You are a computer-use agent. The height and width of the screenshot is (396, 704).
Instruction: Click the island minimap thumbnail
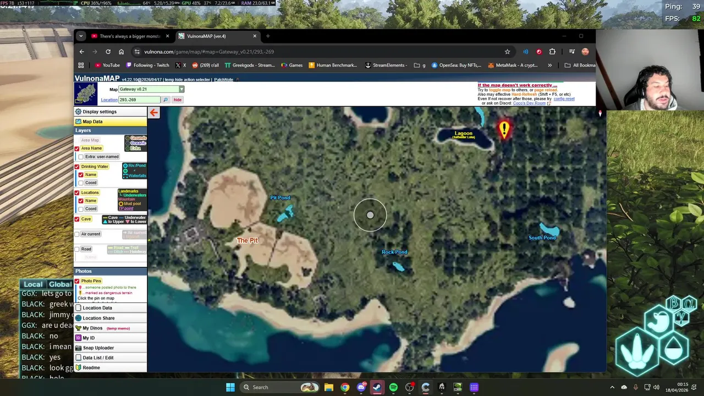point(86,94)
